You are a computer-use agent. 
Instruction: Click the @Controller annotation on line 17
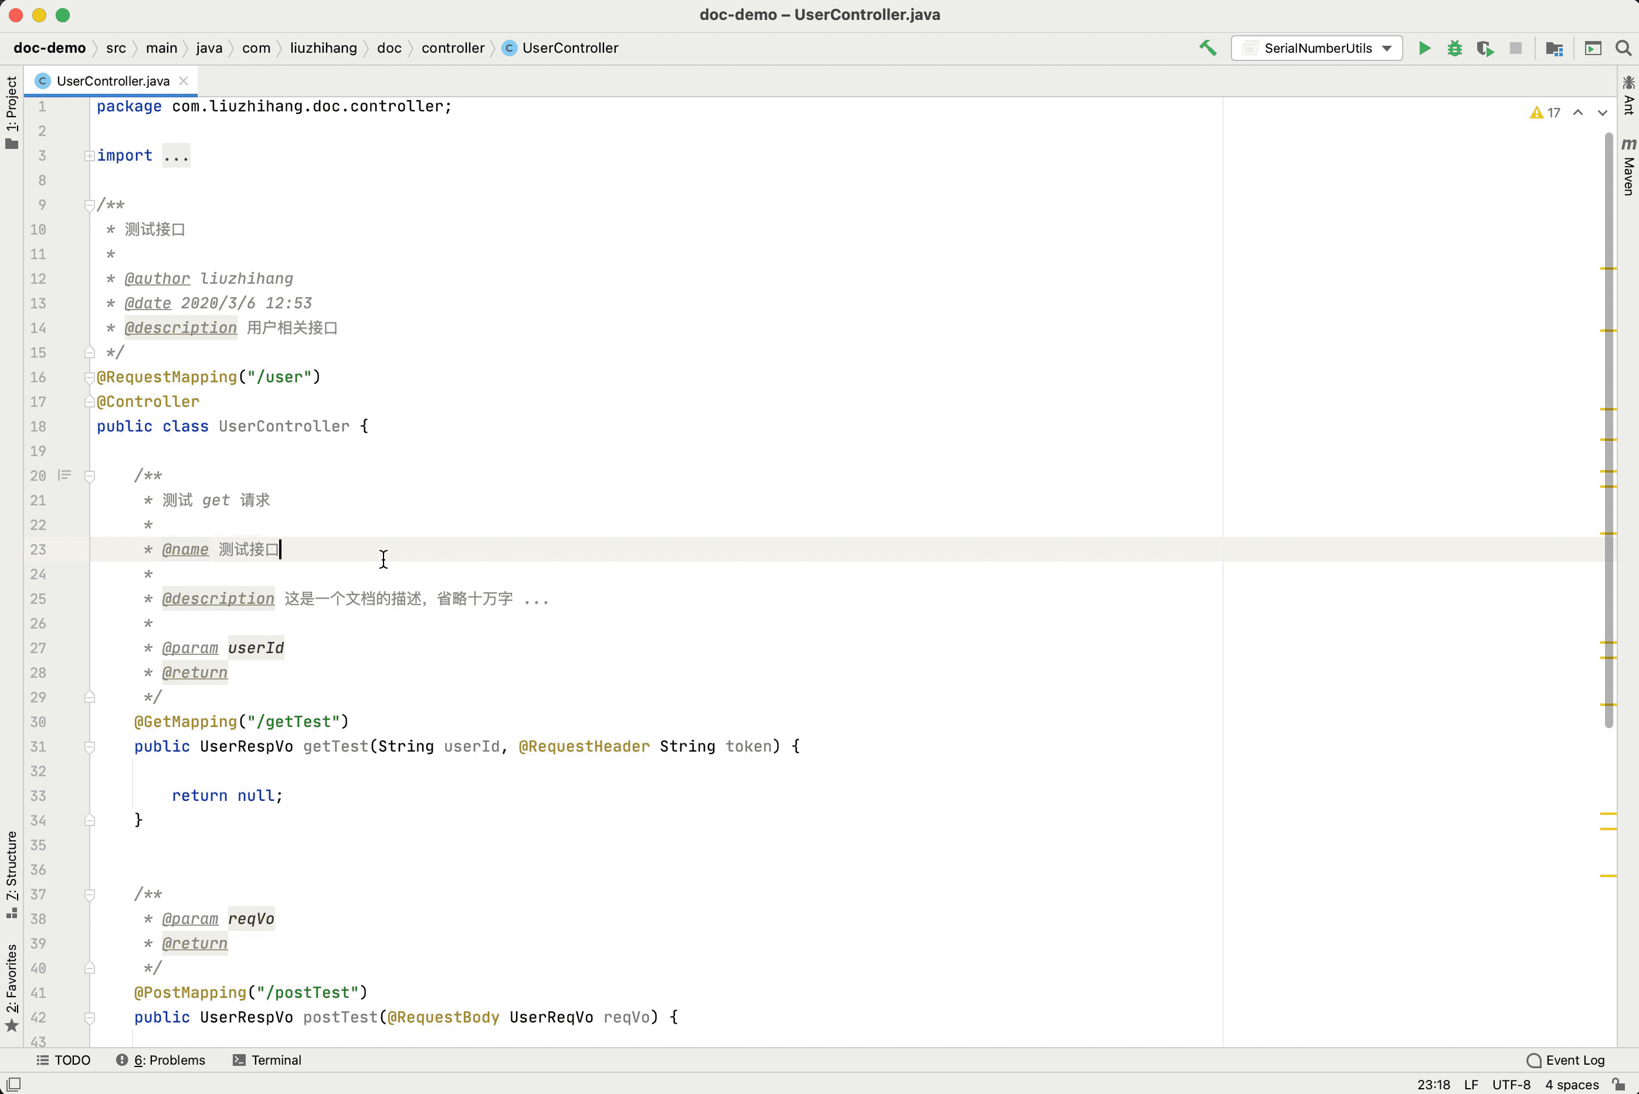[148, 402]
